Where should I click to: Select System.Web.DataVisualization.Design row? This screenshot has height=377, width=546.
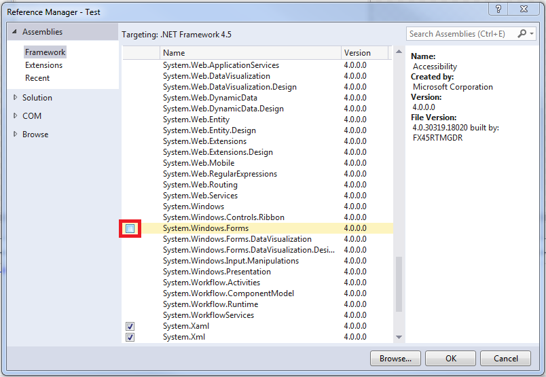257,87
